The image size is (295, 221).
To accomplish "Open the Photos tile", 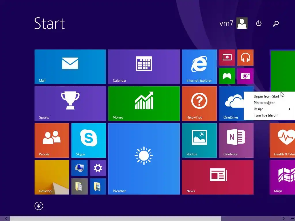I will click(199, 140).
